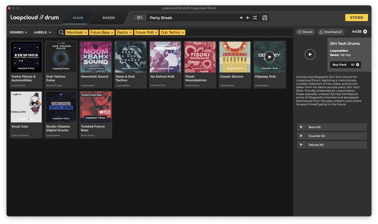
Task: Shuffle to a random preset
Action: coord(255,18)
